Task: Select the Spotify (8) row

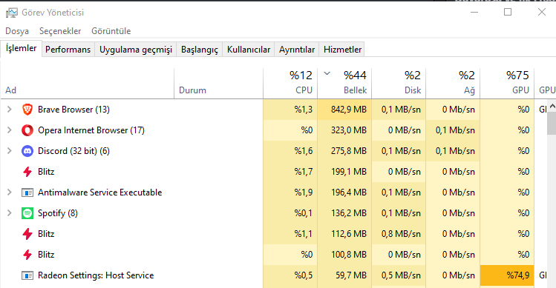Action: click(x=274, y=213)
